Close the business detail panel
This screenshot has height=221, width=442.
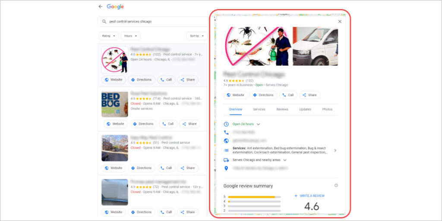(x=340, y=21)
